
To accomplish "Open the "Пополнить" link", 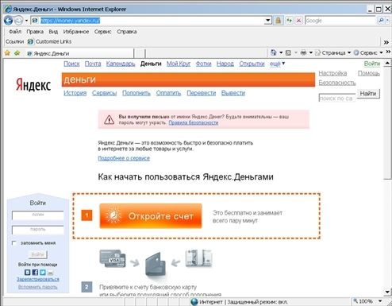I will click(136, 93).
